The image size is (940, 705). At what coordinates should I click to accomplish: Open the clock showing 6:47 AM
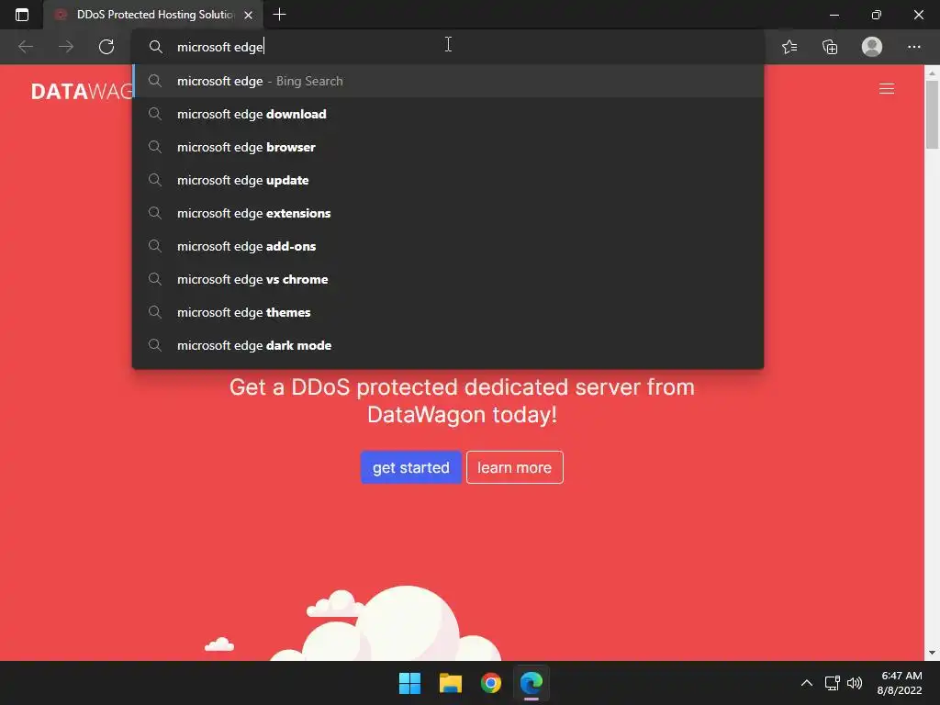tap(900, 683)
